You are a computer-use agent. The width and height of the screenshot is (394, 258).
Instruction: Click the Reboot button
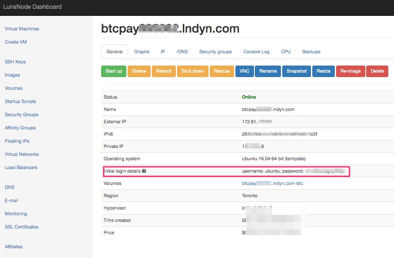(x=164, y=71)
